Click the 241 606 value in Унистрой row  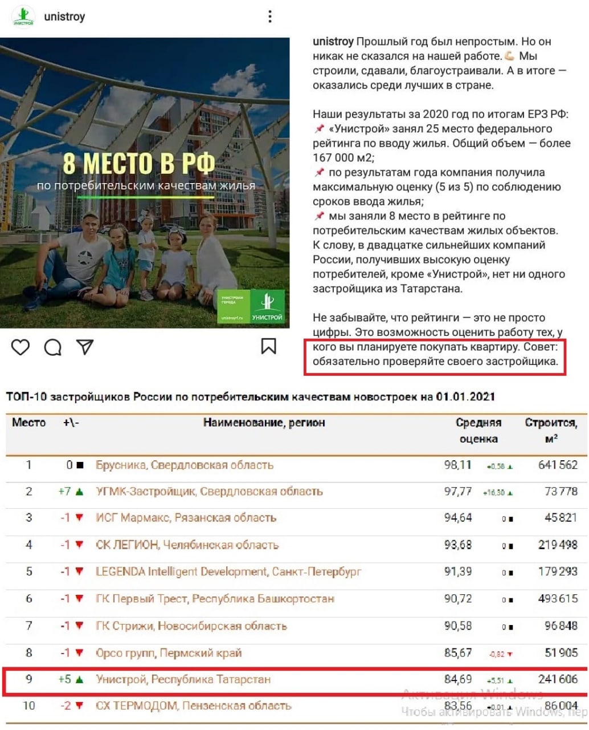click(558, 679)
